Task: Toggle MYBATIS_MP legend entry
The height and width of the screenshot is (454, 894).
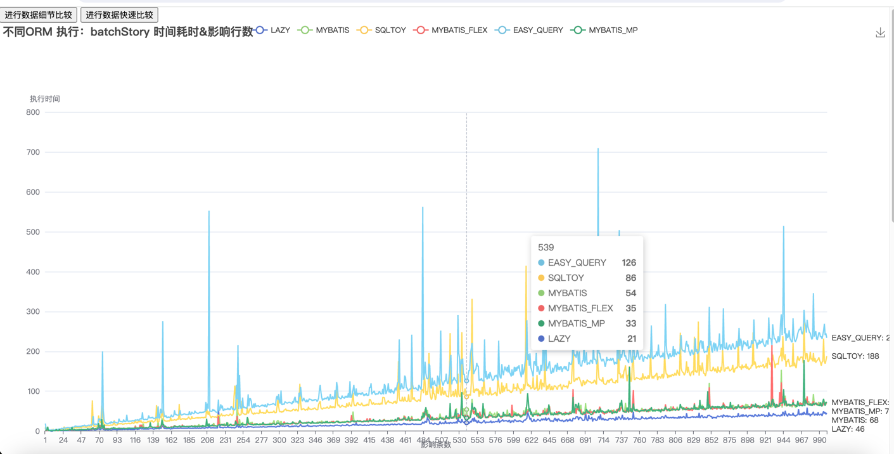Action: [x=604, y=30]
